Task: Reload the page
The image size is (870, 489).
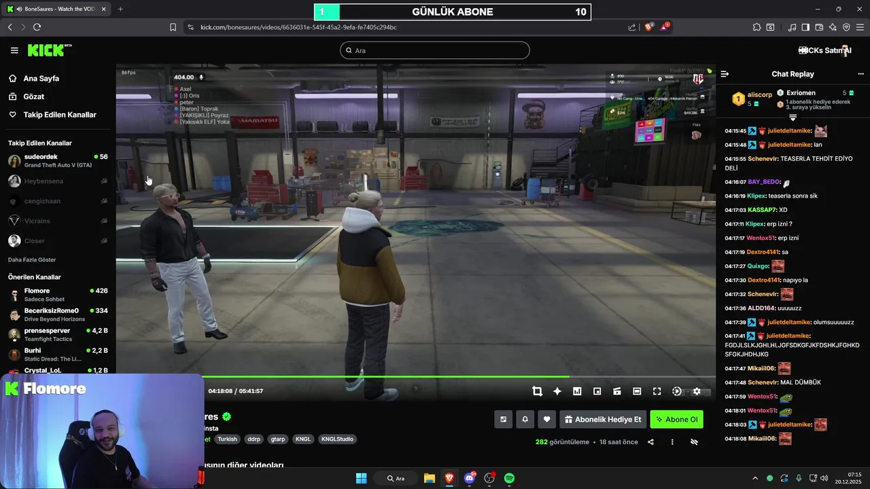Action: tap(37, 27)
